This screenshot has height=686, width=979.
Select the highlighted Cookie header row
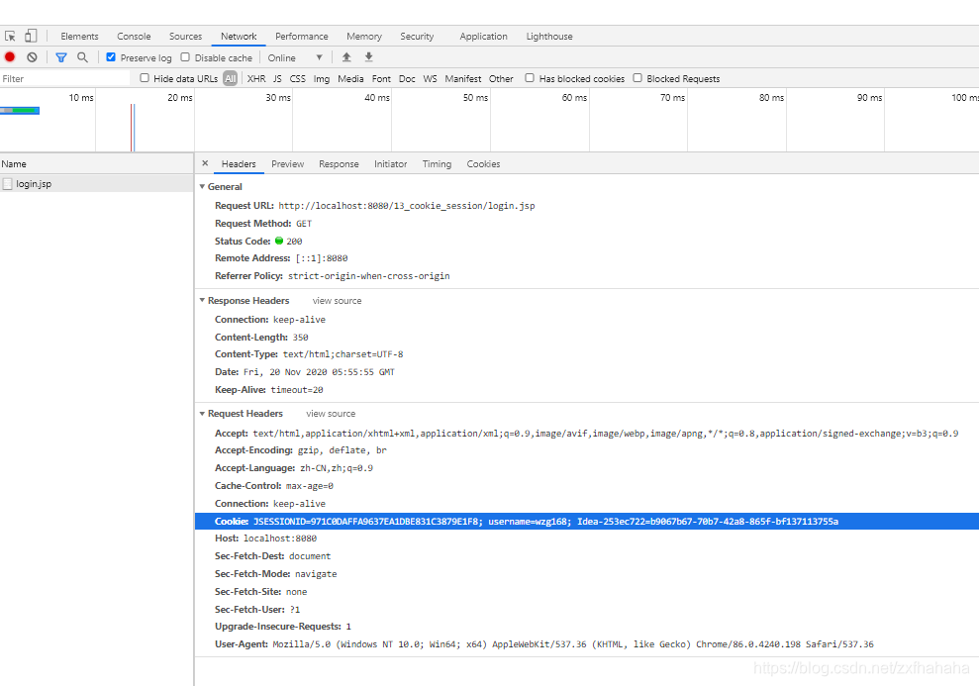coord(587,522)
